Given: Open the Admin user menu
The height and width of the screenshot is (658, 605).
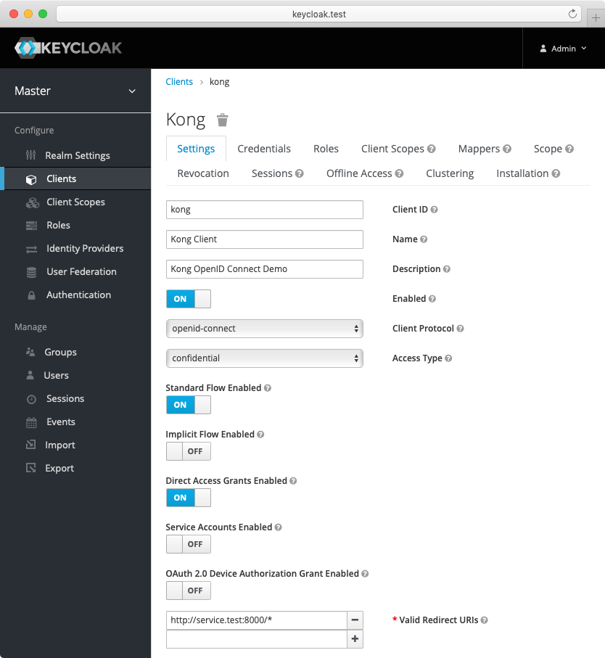Looking at the screenshot, I should [563, 49].
